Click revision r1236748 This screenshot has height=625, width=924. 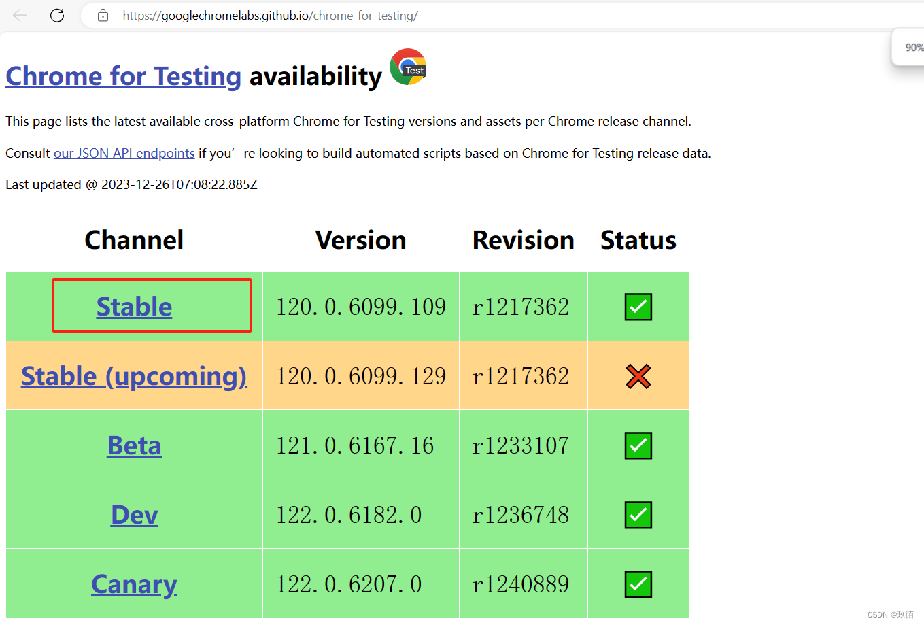tap(520, 515)
